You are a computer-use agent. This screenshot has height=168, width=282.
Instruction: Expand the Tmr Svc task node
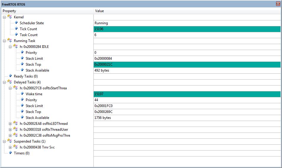(x=10, y=148)
